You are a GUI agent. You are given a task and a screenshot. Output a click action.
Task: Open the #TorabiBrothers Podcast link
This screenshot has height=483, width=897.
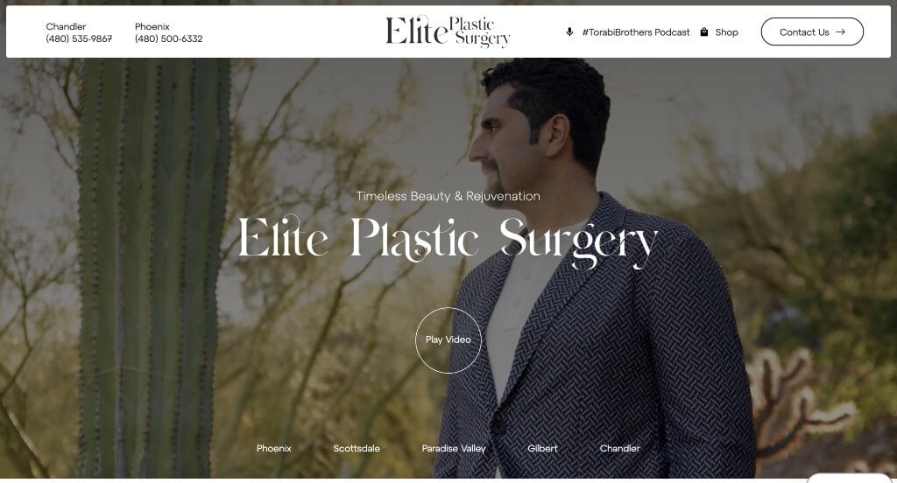(x=636, y=32)
